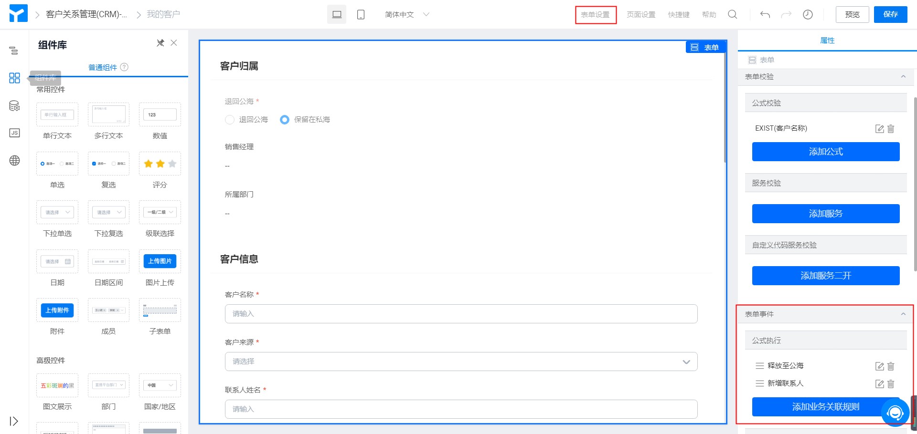This screenshot has width=917, height=434.
Task: Open the history clock icon
Action: point(808,14)
